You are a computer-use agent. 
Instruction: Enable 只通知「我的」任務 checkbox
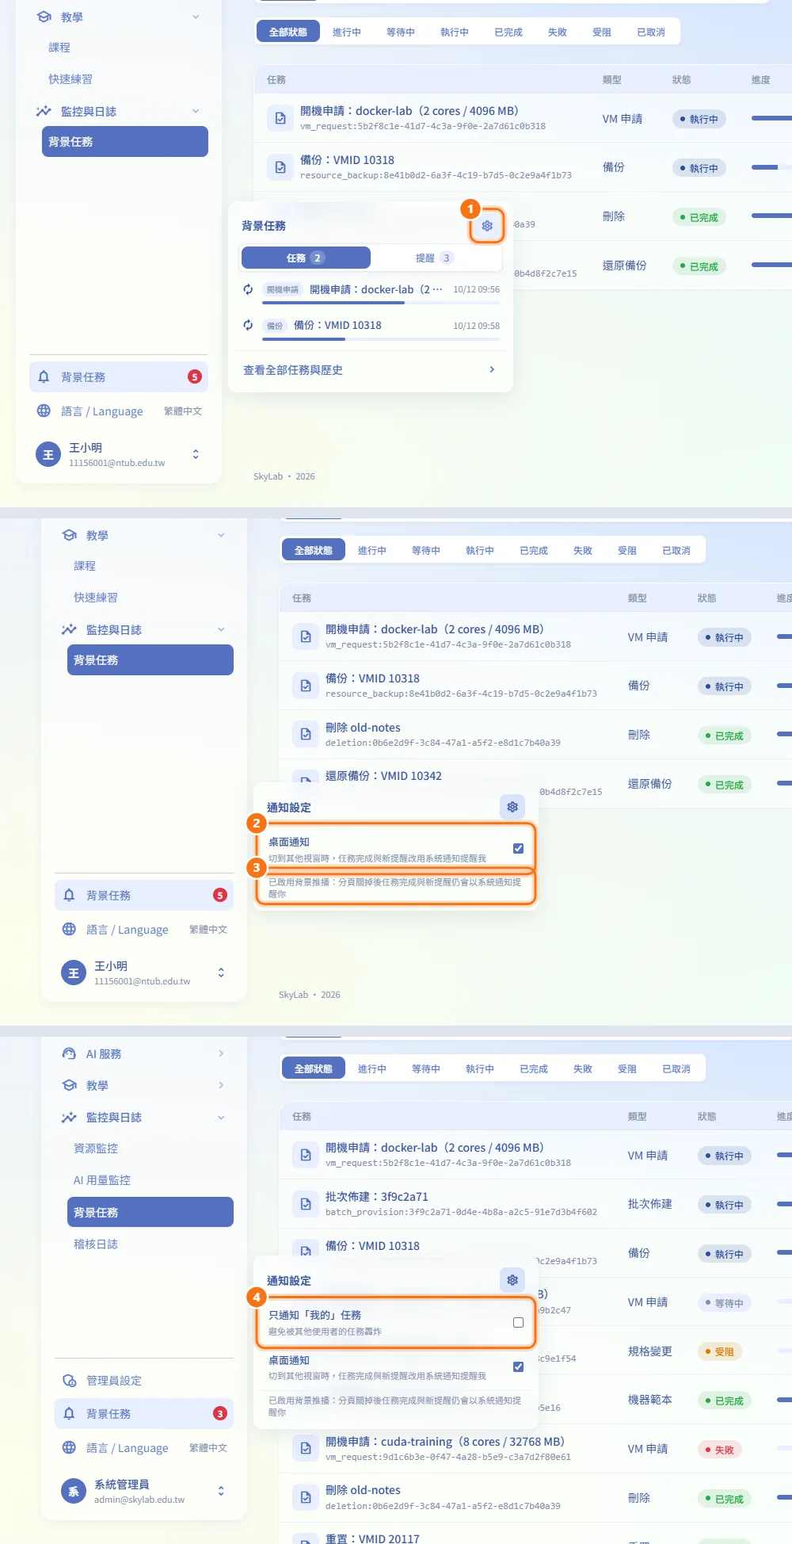click(x=518, y=1322)
